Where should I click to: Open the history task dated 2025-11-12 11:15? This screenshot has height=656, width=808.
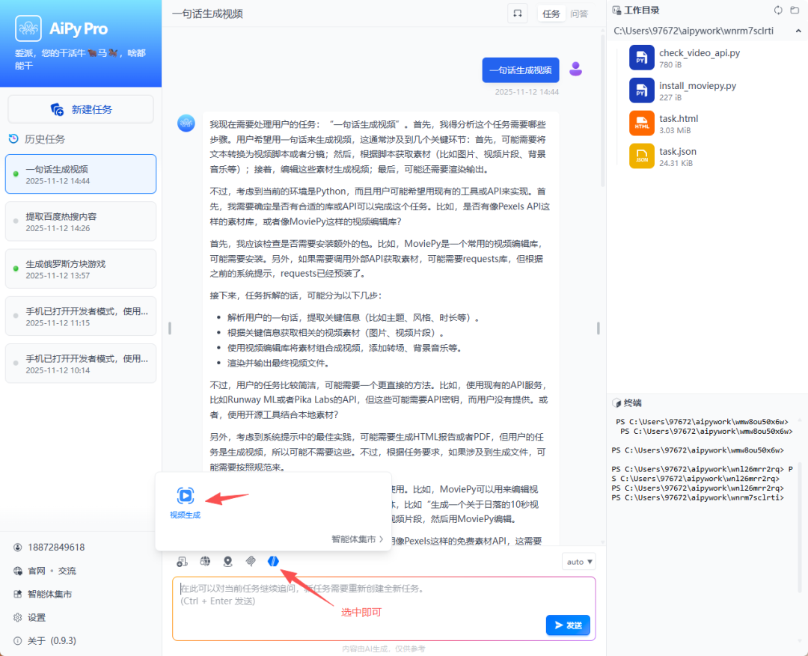click(81, 316)
